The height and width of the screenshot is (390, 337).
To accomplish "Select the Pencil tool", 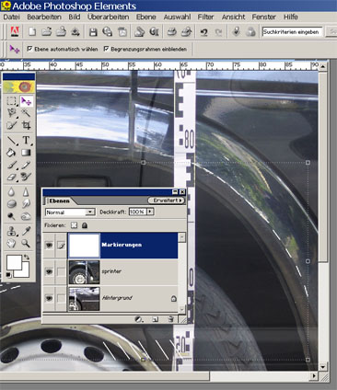I will click(26, 165).
